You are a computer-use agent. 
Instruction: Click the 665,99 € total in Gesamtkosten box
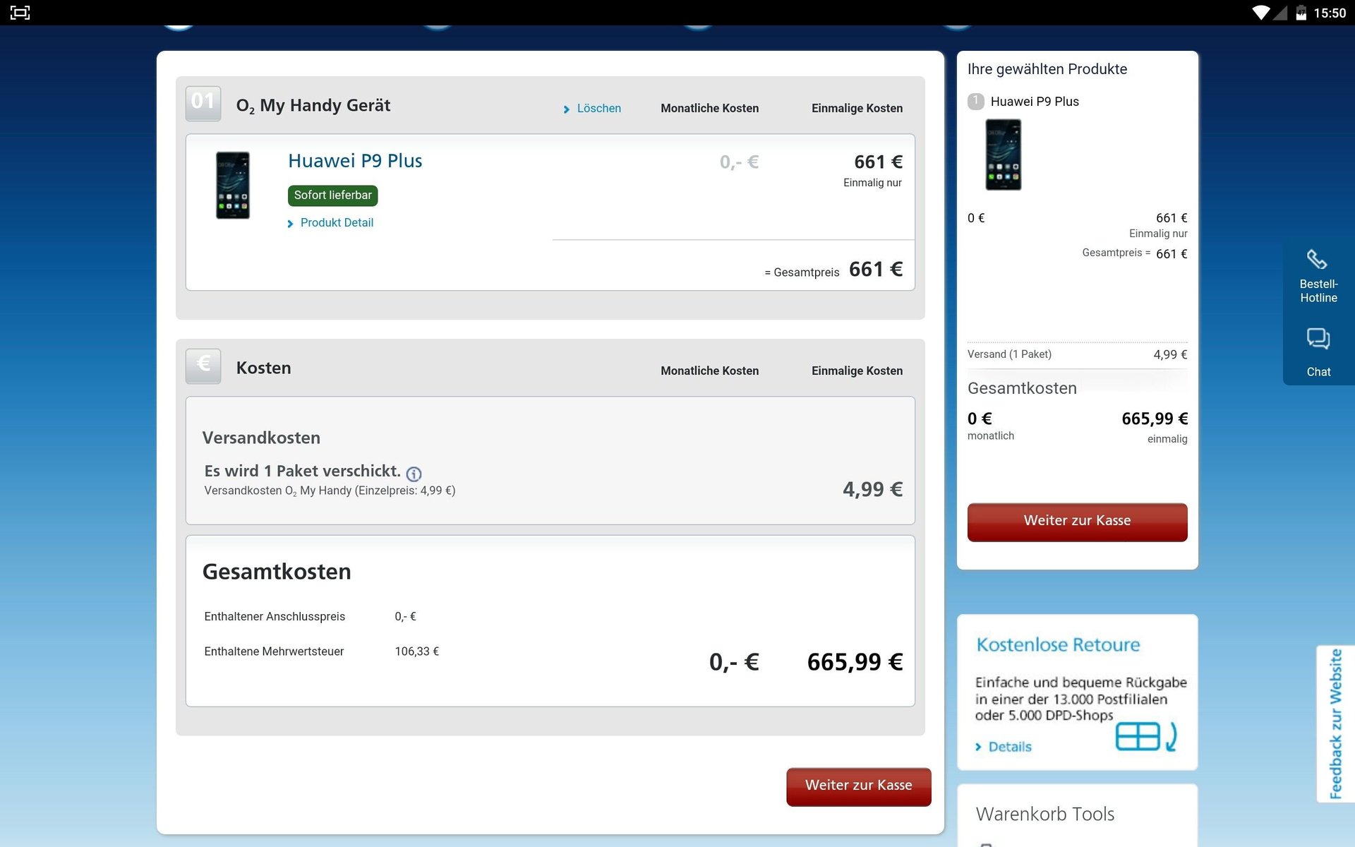tap(855, 662)
